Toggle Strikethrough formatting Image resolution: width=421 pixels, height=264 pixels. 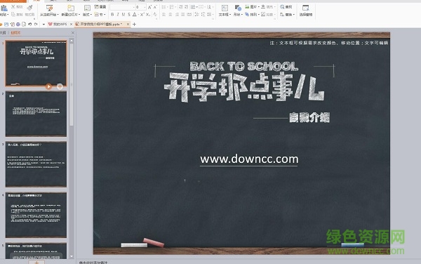click(129, 15)
